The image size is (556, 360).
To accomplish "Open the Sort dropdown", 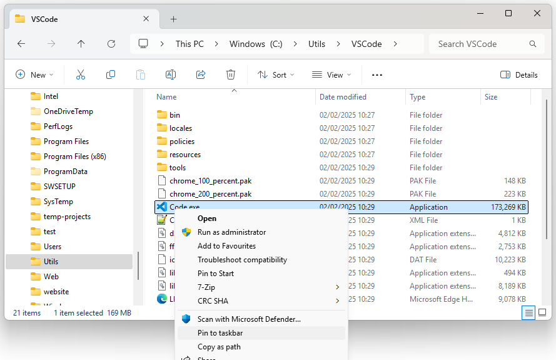I will click(276, 75).
